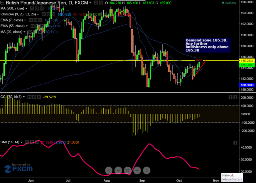The width and height of the screenshot is (256, 183).
Task: Open the British Pound/Japanese Yen symbol dropdown
Action: [x=90, y=3]
